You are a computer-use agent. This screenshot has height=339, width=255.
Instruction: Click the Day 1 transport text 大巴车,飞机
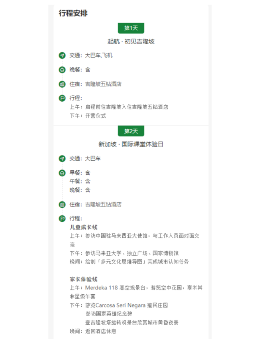point(99,55)
